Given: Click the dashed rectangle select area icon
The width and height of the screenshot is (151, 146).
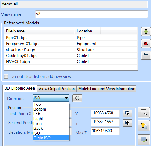Looking at the screenshot, I should 144,112.
